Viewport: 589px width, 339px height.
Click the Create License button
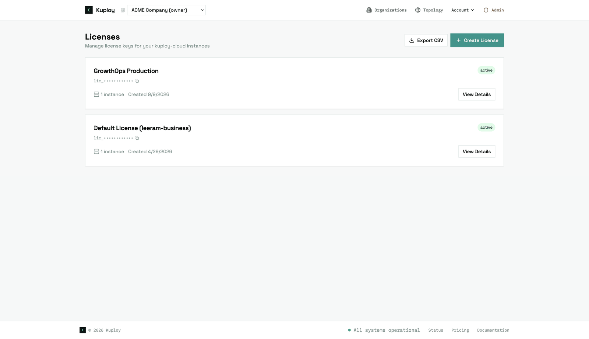point(477,40)
